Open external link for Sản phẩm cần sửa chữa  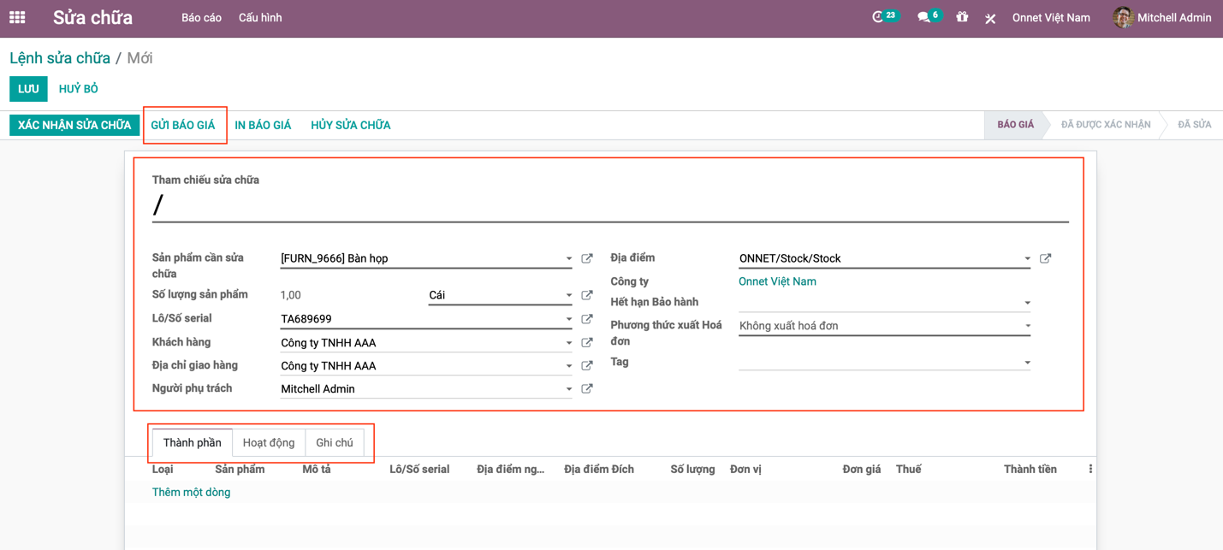[x=587, y=258]
